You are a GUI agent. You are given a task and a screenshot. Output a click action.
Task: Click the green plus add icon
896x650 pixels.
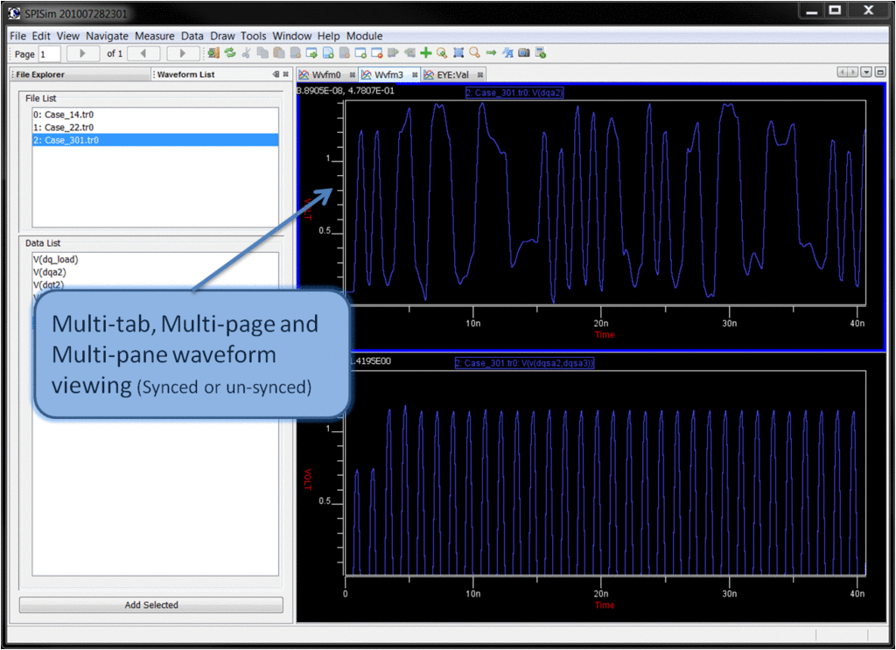[x=426, y=53]
